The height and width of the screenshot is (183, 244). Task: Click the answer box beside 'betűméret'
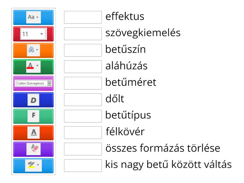(x=83, y=83)
